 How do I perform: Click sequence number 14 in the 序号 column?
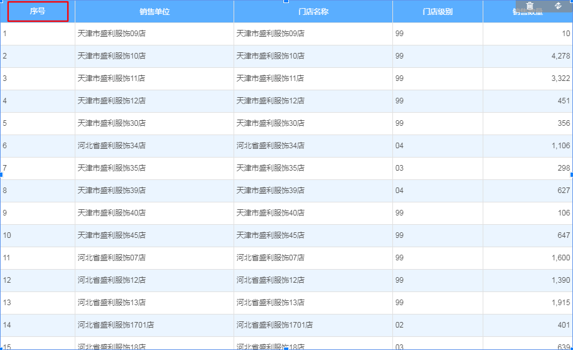pos(7,325)
